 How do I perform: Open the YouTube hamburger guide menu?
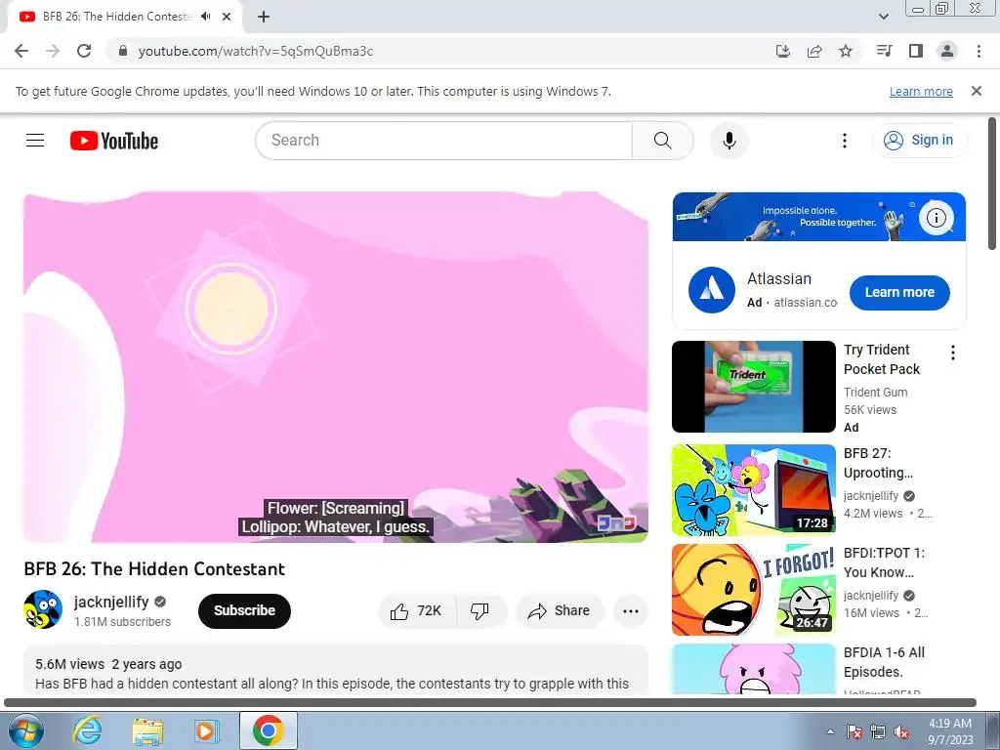pos(35,141)
